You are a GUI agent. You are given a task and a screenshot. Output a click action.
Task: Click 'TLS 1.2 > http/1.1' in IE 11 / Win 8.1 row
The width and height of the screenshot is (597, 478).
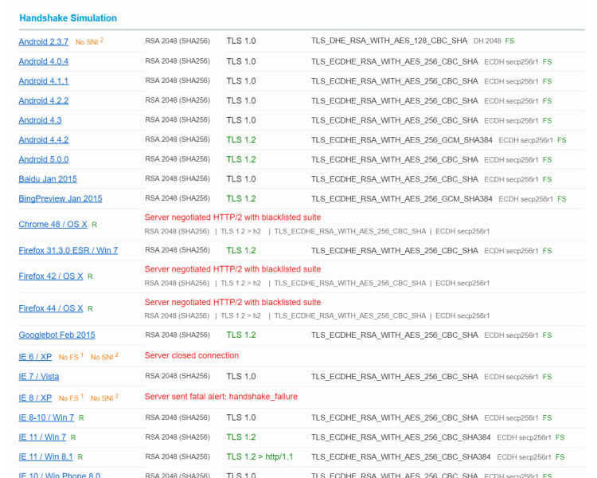[x=259, y=456]
